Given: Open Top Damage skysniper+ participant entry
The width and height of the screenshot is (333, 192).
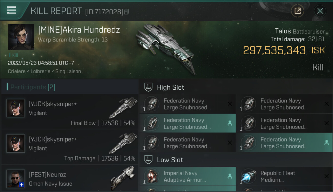Looking at the screenshot, I should [x=70, y=147].
